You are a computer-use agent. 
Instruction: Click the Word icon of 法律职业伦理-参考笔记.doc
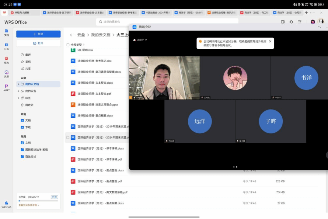(x=73, y=61)
